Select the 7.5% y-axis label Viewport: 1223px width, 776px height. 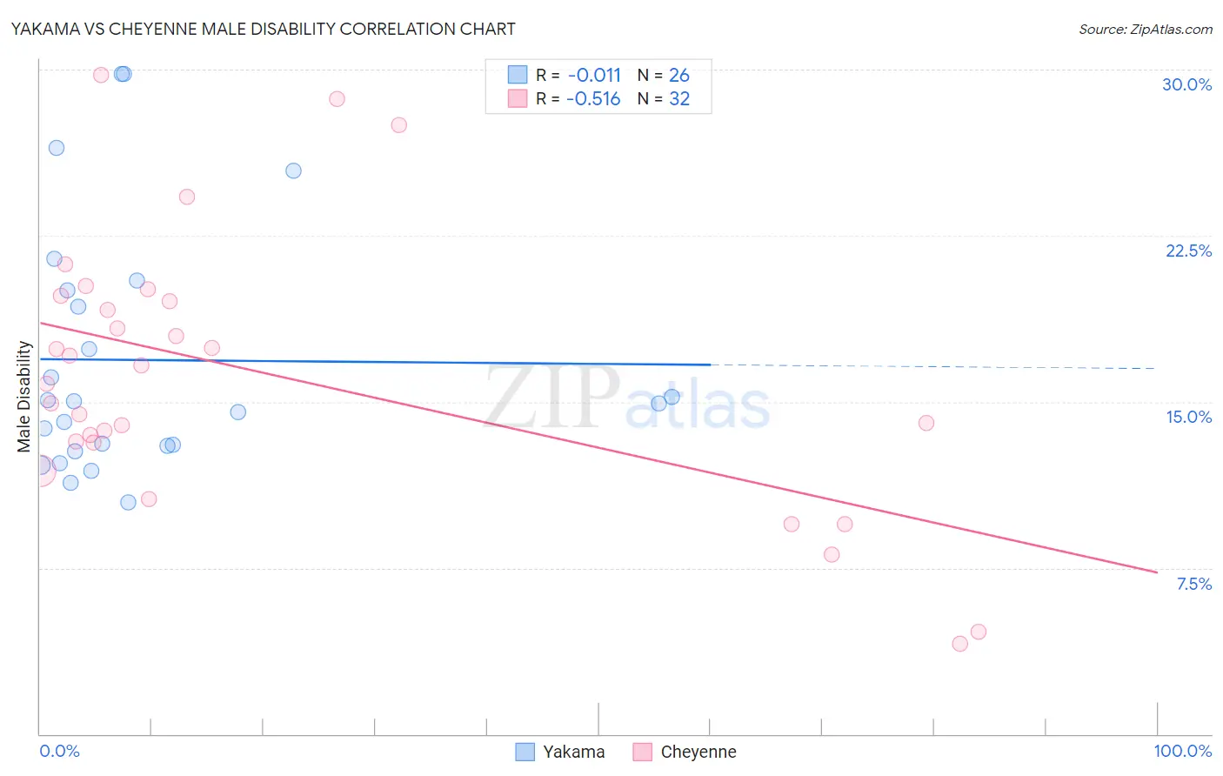(1193, 584)
